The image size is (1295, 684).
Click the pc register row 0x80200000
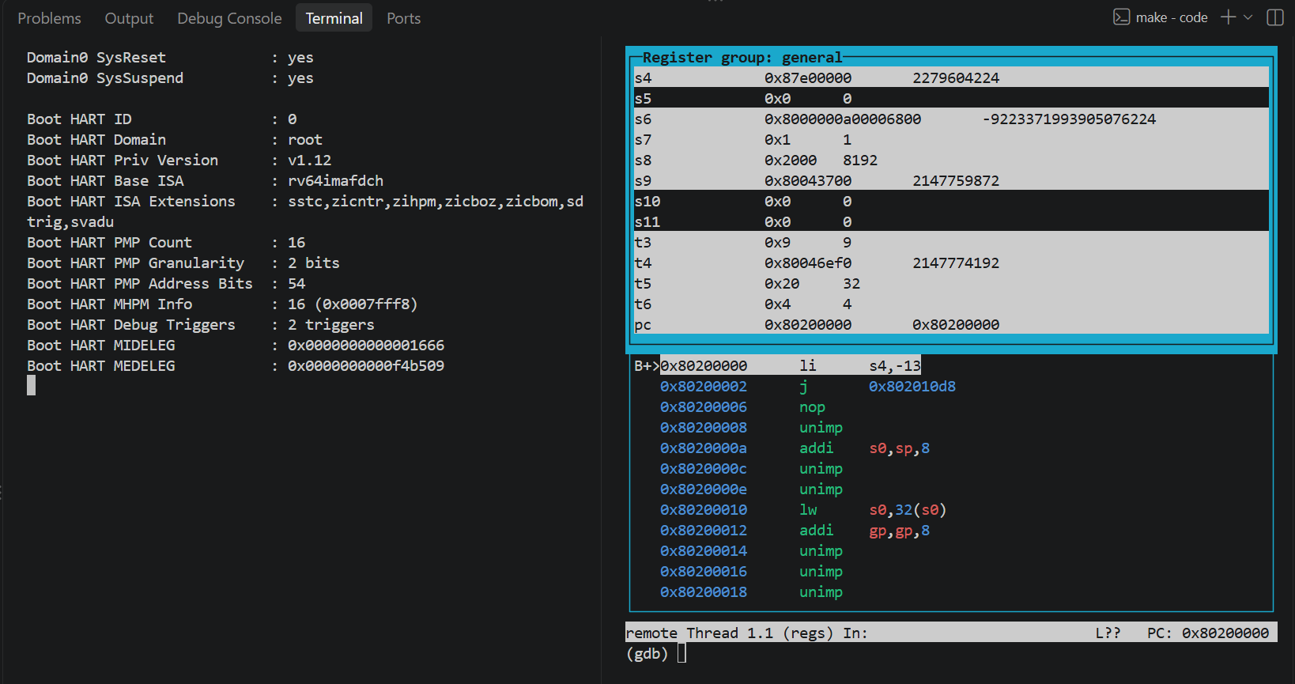click(x=951, y=324)
